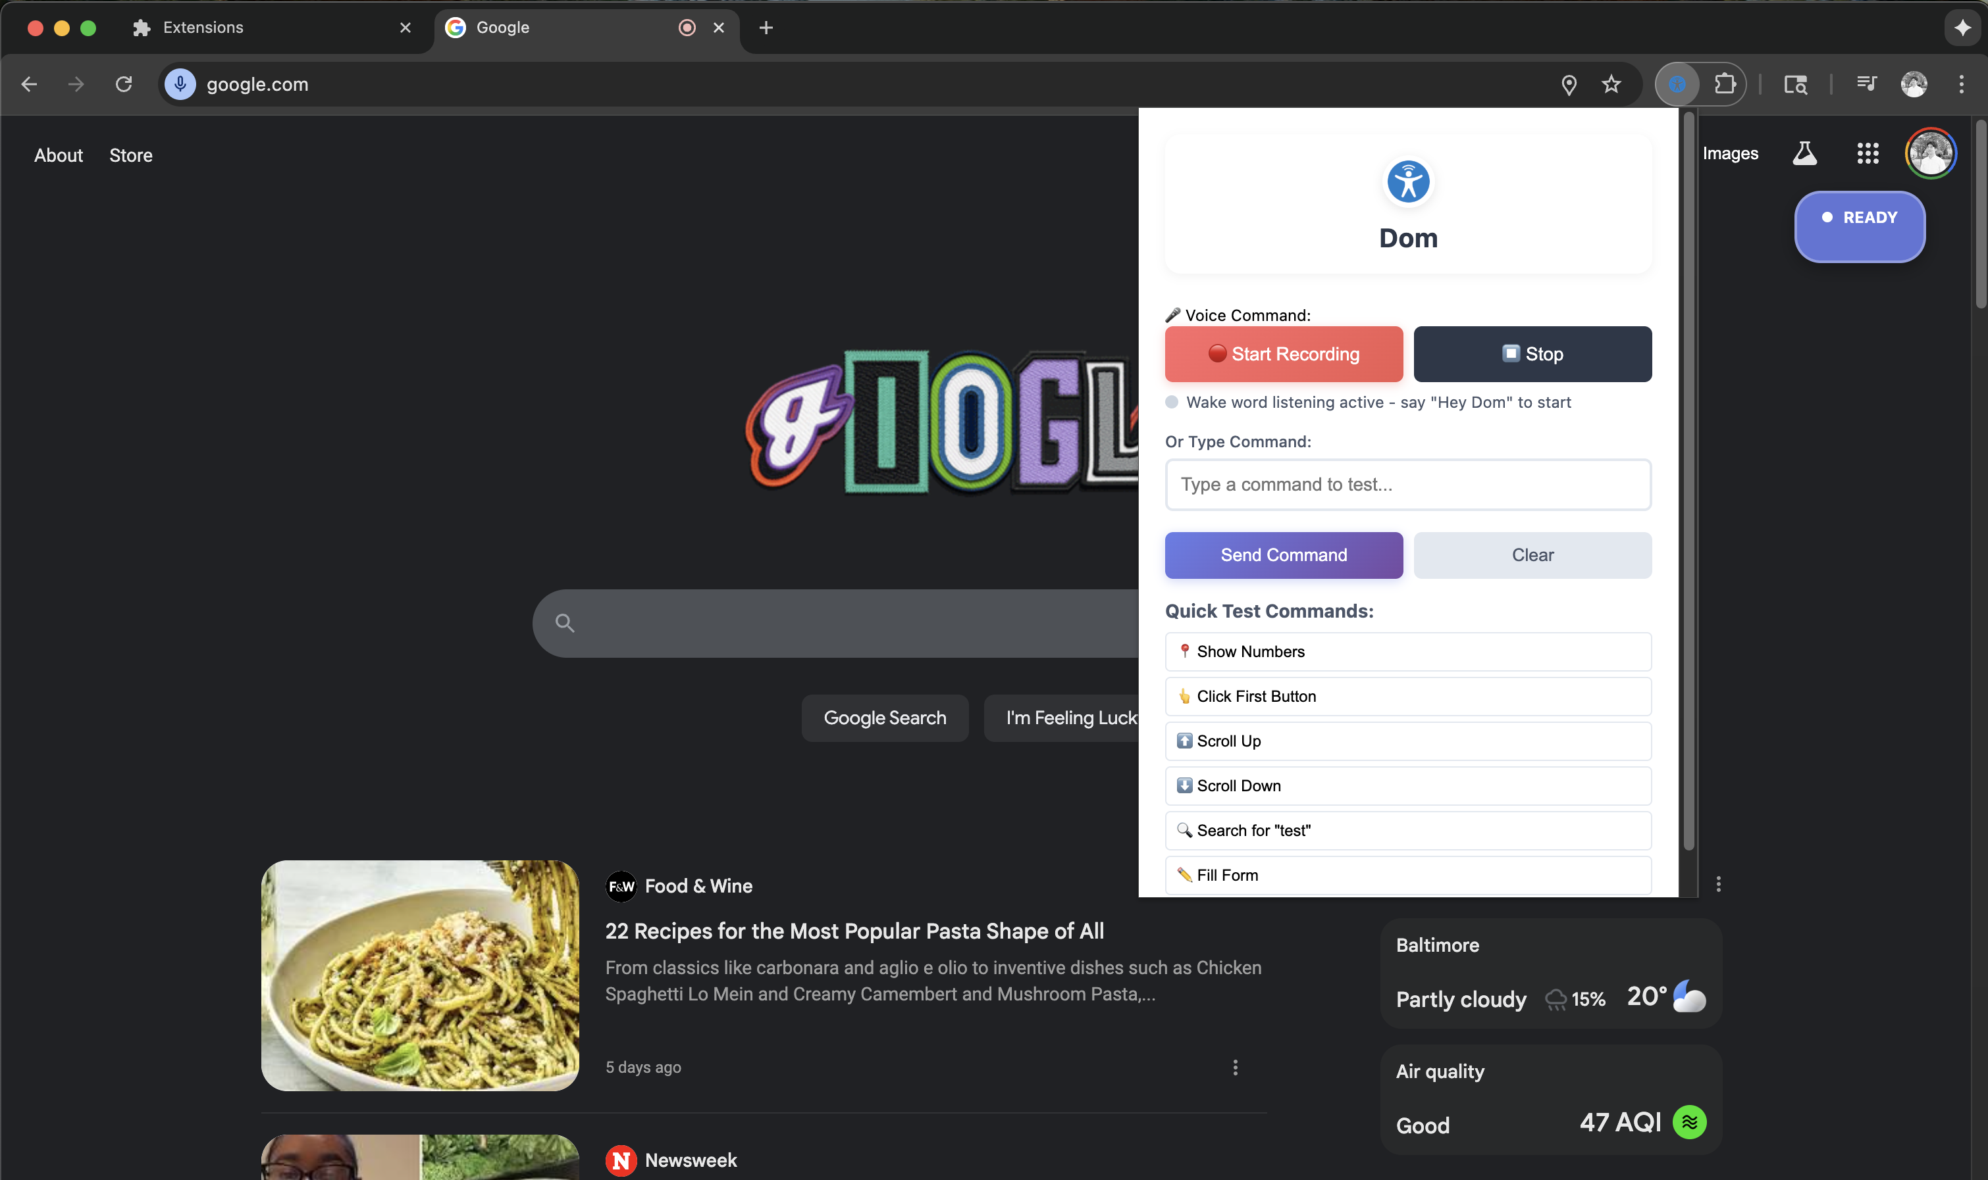Open the Extensions puzzle-piece menu
1988x1180 pixels.
click(1725, 84)
